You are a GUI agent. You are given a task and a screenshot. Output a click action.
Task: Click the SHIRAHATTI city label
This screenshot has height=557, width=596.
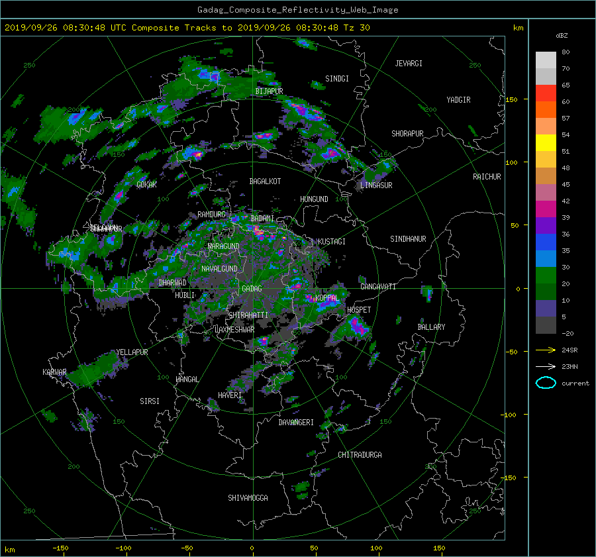[248, 315]
